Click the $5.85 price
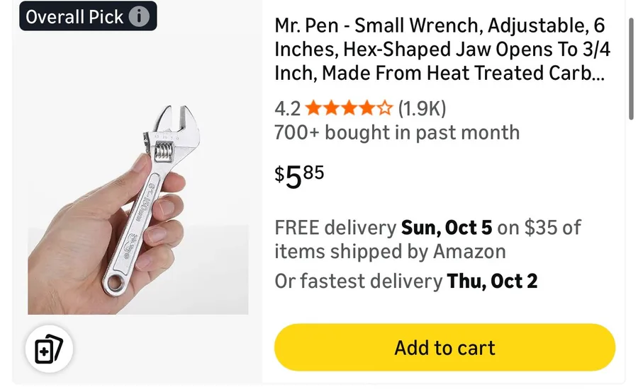The image size is (638, 389). [x=299, y=176]
